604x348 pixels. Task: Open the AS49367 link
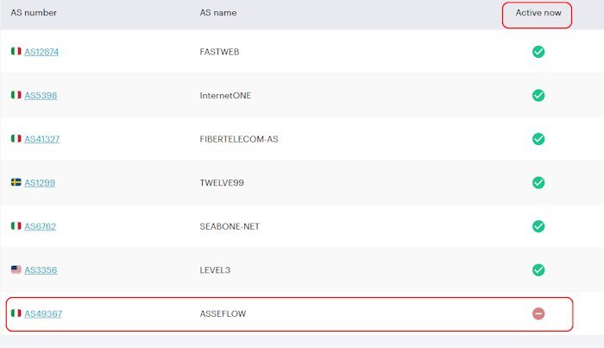tap(43, 313)
